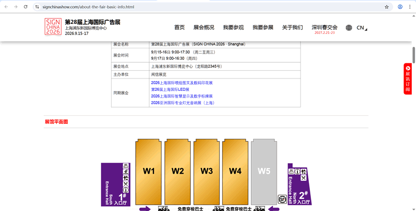
Task: Expand the CN language dropdown
Action: pyautogui.click(x=361, y=28)
